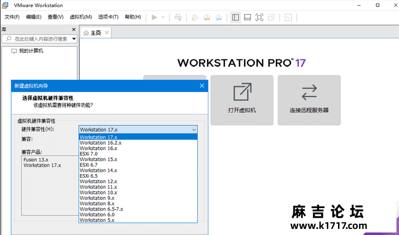Click the Revert to Snapshot icon
The image size is (399, 235).
[207, 17]
